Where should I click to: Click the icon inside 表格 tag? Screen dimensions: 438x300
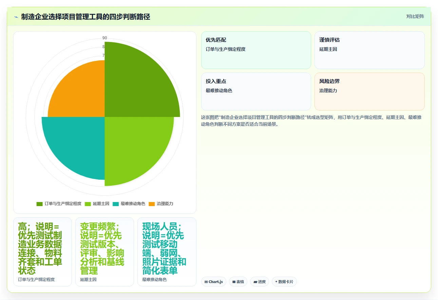(x=234, y=282)
